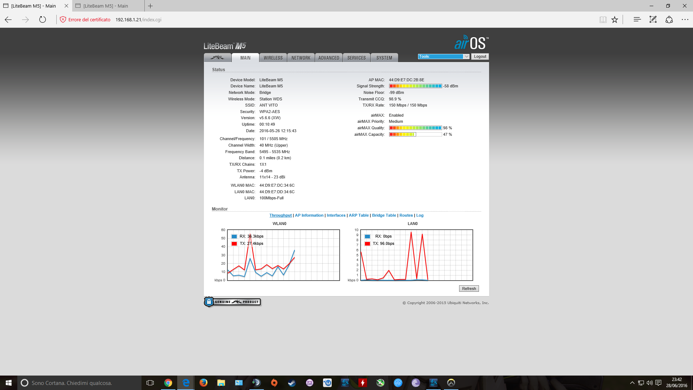Launch Firefox from the taskbar
Image resolution: width=693 pixels, height=390 pixels.
(x=204, y=383)
